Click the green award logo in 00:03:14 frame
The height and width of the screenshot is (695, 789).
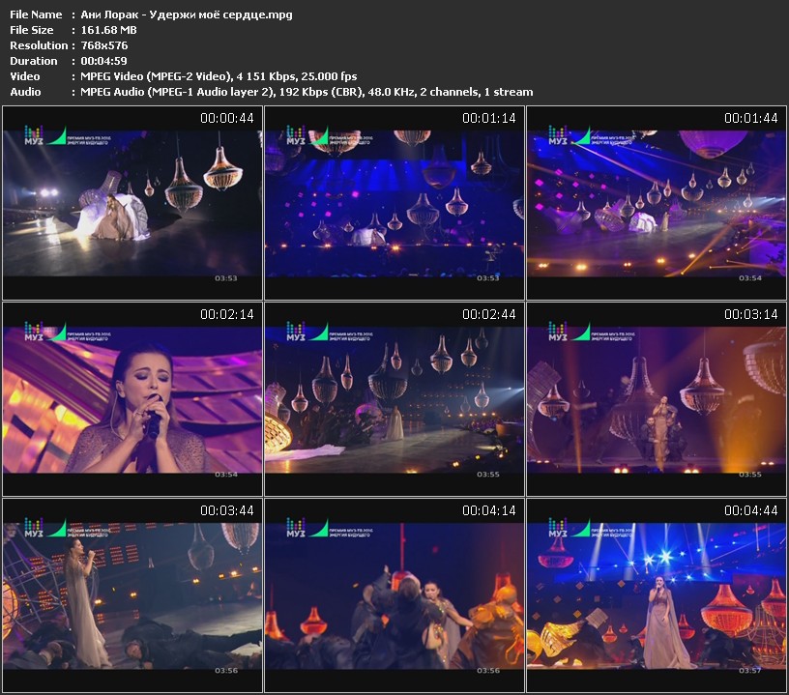tap(581, 333)
